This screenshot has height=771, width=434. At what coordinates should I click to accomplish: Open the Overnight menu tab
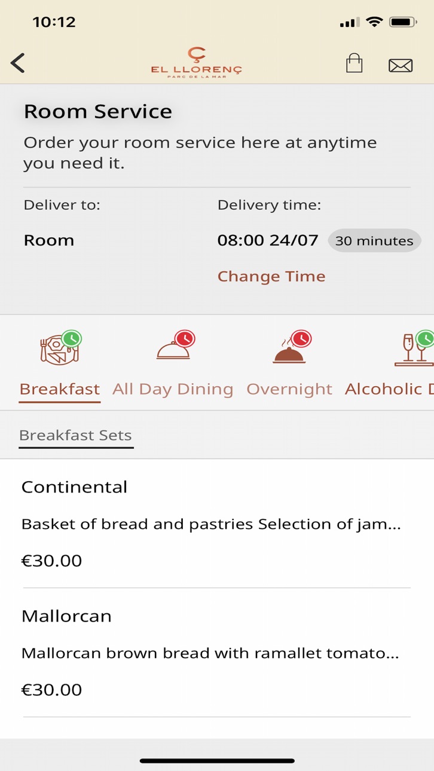(x=289, y=389)
